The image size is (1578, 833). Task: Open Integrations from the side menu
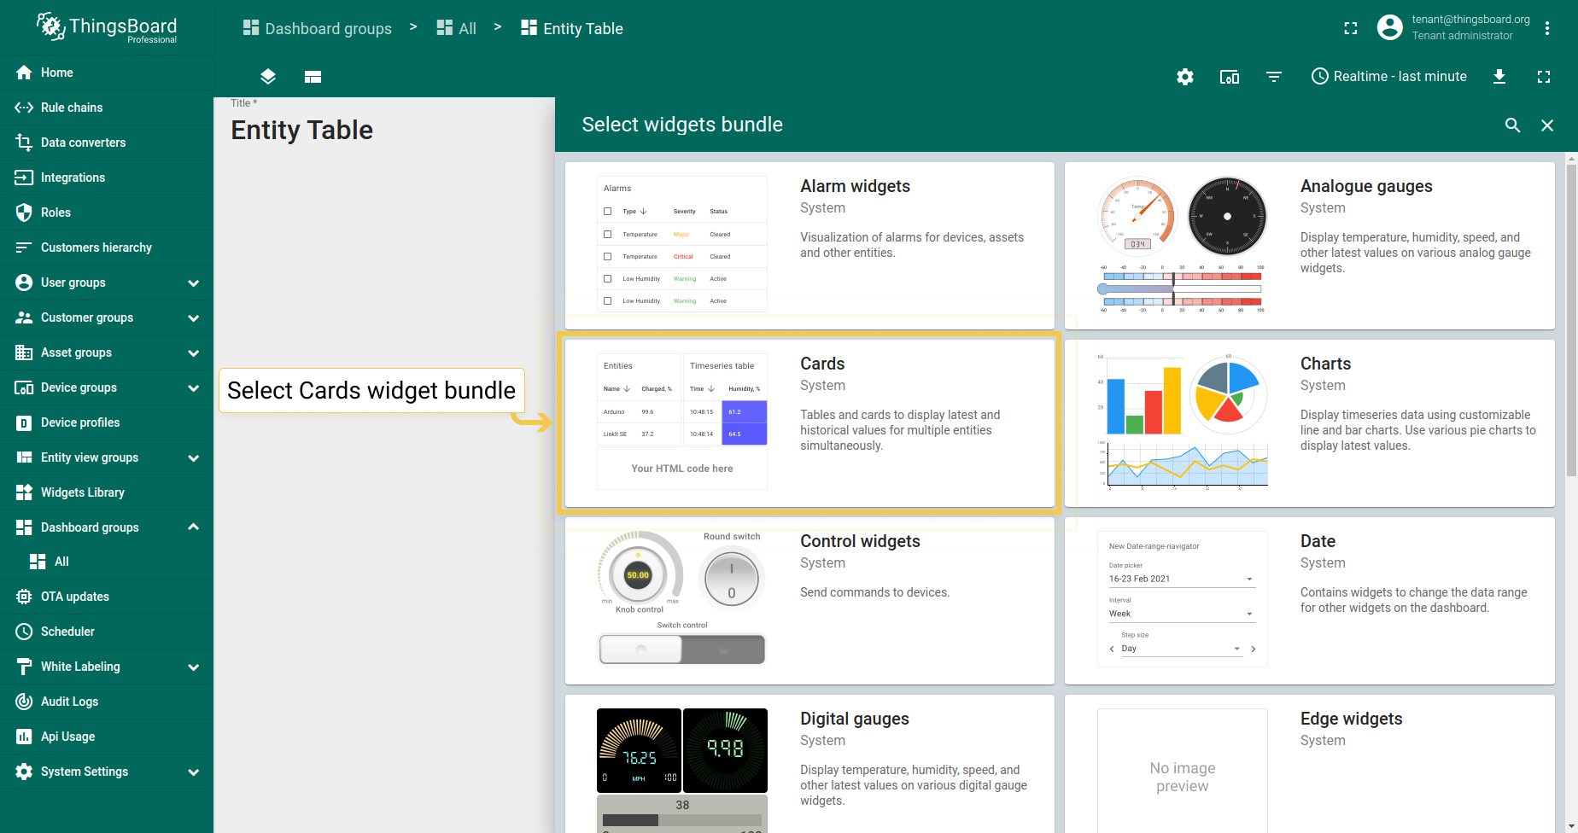click(107, 178)
